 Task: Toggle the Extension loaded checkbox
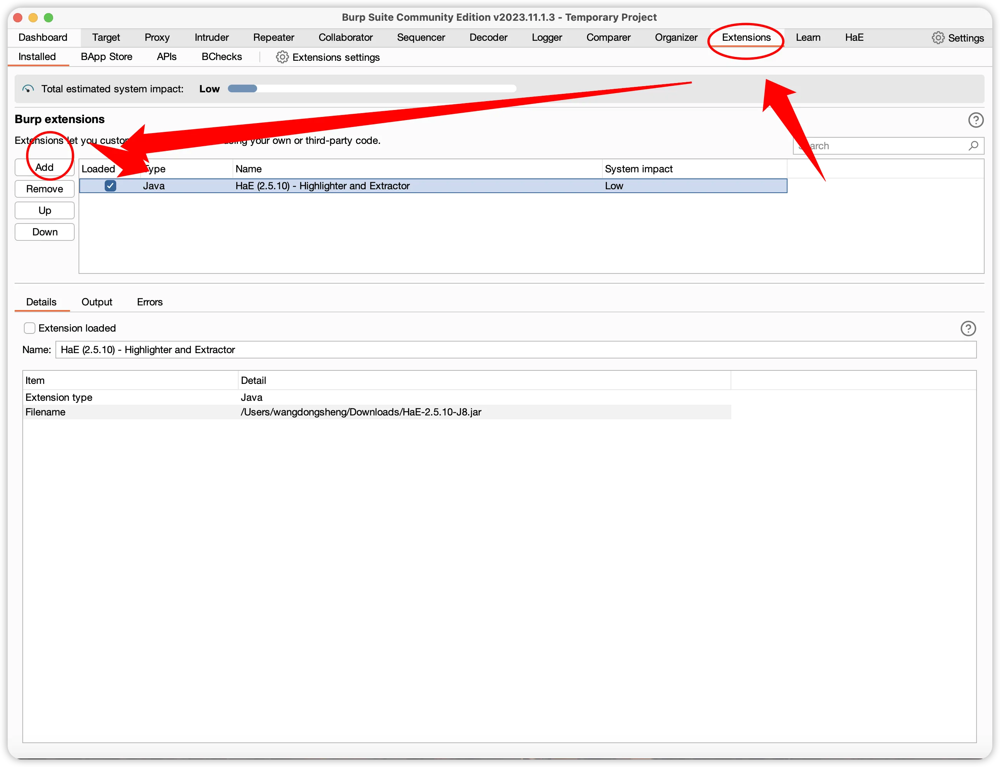pyautogui.click(x=30, y=328)
